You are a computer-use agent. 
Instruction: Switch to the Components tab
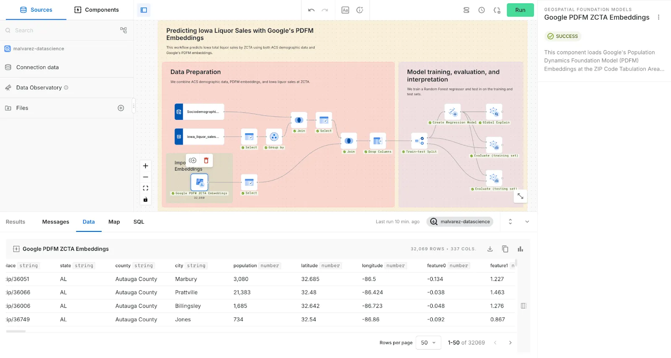click(96, 10)
